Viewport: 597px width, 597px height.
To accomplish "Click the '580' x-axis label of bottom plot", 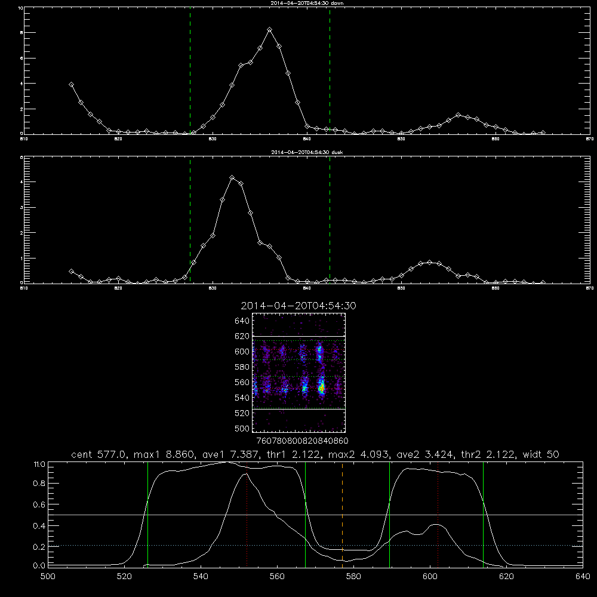I will click(353, 577).
